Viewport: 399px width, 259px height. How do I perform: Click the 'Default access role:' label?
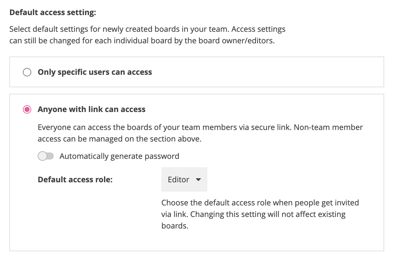(x=75, y=179)
